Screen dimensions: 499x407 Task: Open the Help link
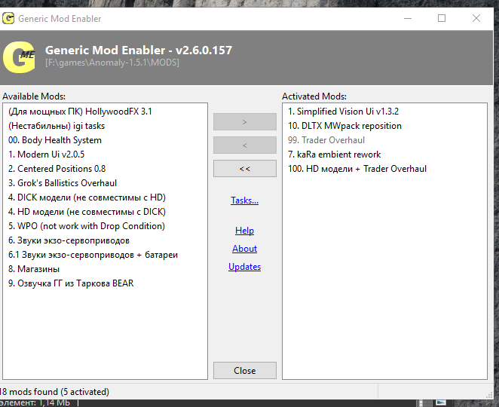[x=244, y=231]
